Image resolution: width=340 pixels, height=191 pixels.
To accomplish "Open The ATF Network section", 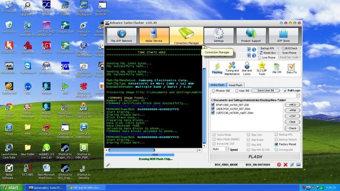I will (122, 36).
